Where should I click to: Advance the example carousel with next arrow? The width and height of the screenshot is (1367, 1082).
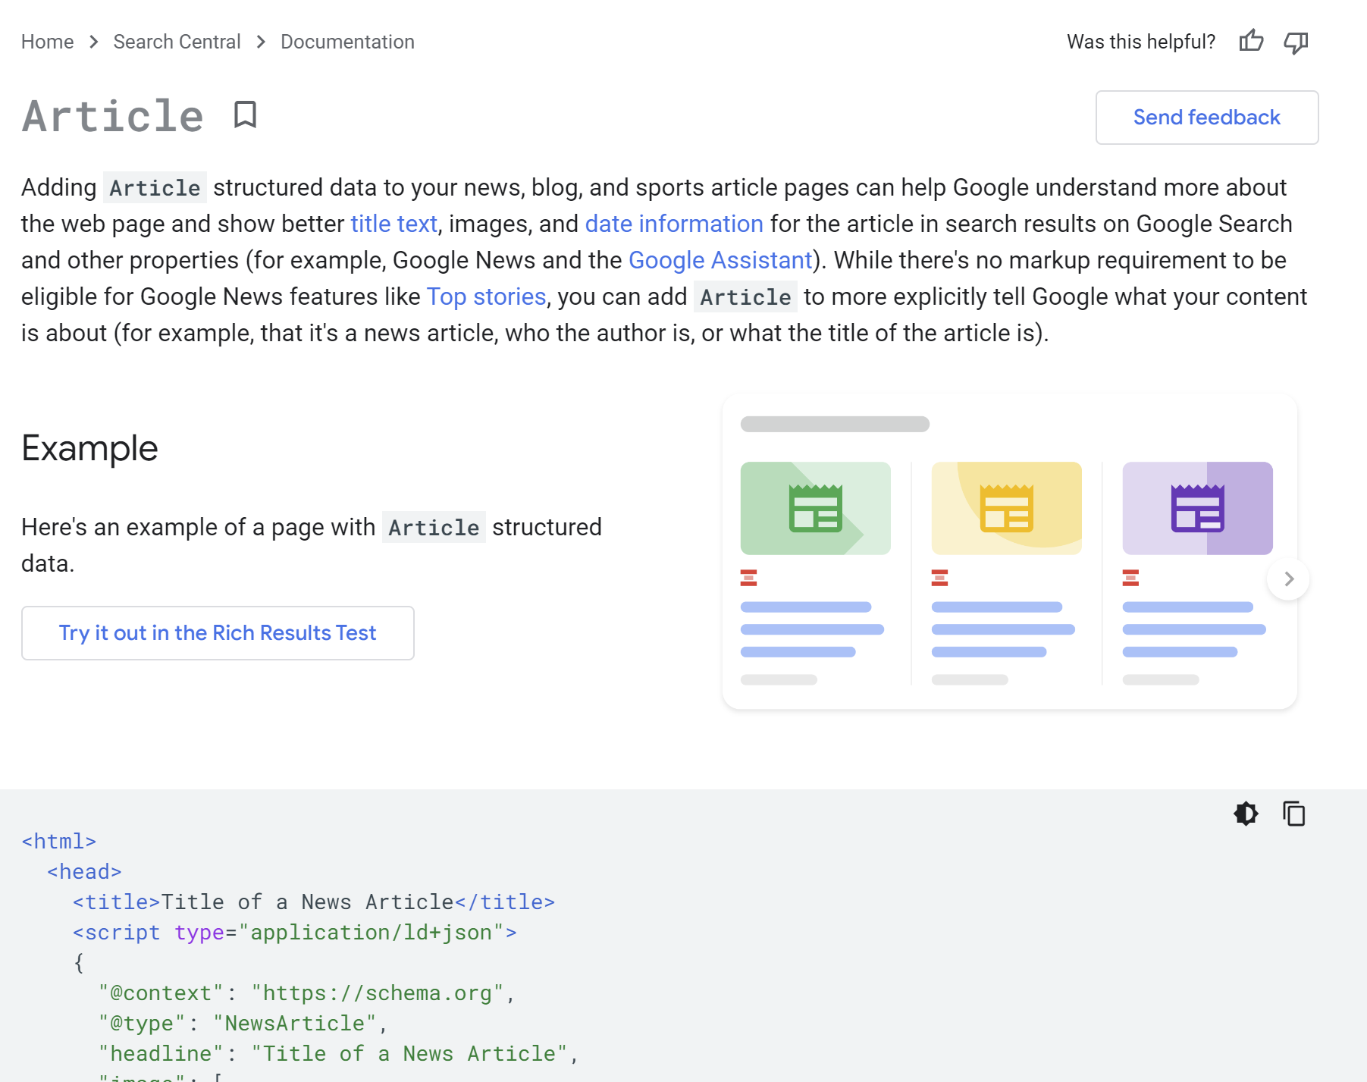[1287, 579]
